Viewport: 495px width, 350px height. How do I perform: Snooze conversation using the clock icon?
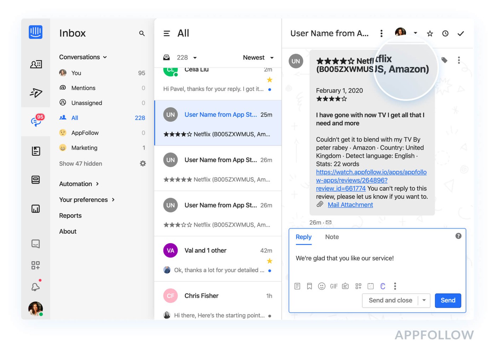445,34
